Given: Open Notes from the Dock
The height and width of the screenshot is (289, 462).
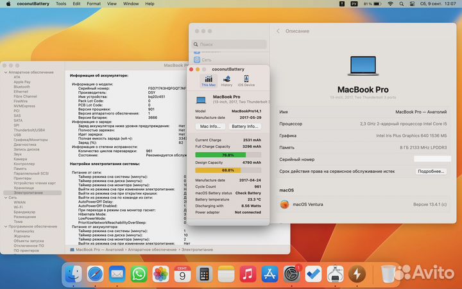Looking at the screenshot, I should pyautogui.click(x=226, y=274).
